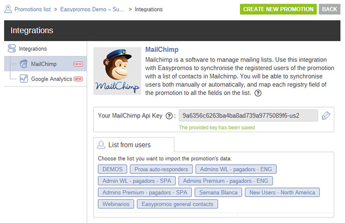Pick Admins Premium - pagadors - ENG list
The width and height of the screenshot is (345, 223).
point(226,181)
